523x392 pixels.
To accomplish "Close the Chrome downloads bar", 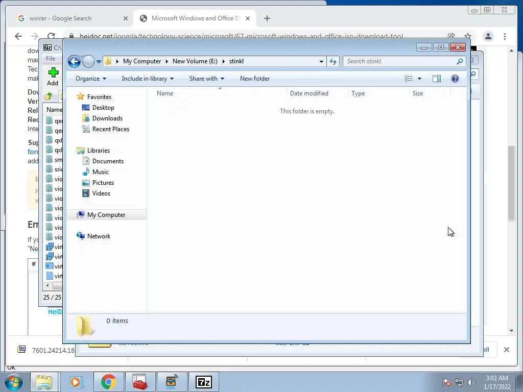I will tap(506, 350).
